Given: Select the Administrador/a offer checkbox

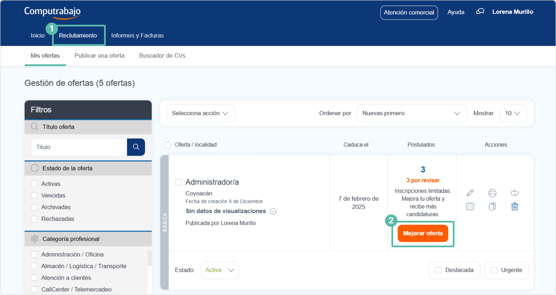Looking at the screenshot, I should point(178,182).
